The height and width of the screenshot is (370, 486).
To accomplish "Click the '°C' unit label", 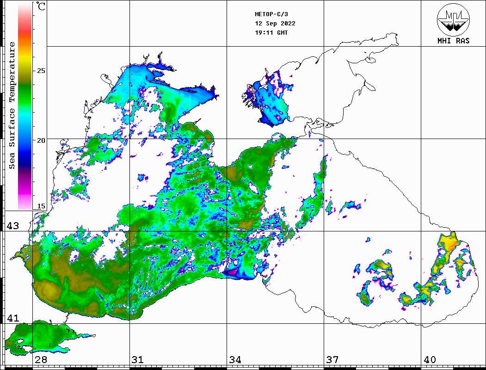I will [41, 6].
